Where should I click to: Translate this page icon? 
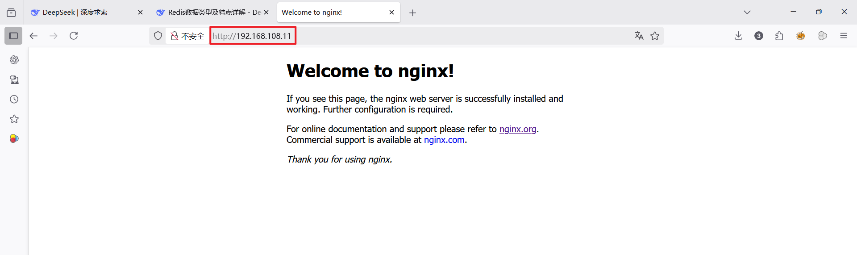point(639,36)
